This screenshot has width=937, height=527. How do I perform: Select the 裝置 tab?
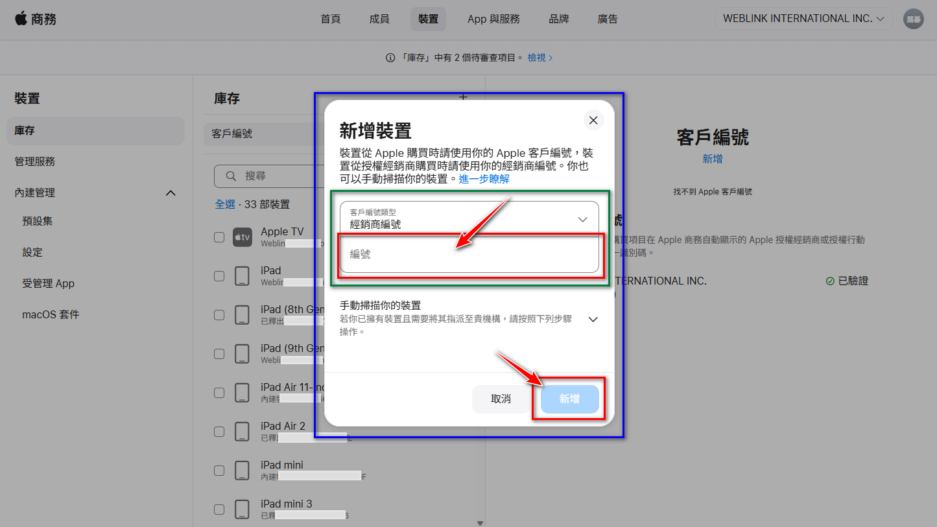coord(428,19)
